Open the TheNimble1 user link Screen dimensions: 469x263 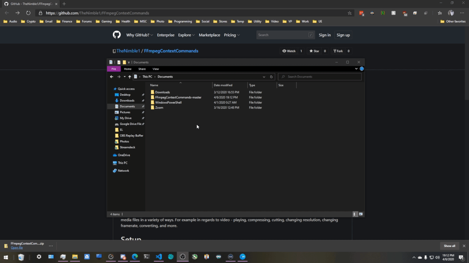pyautogui.click(x=128, y=51)
